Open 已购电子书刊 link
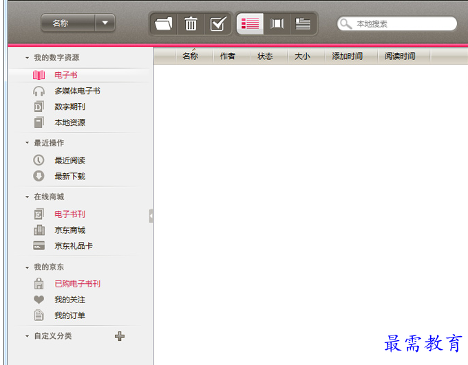The width and height of the screenshot is (468, 365). click(77, 284)
